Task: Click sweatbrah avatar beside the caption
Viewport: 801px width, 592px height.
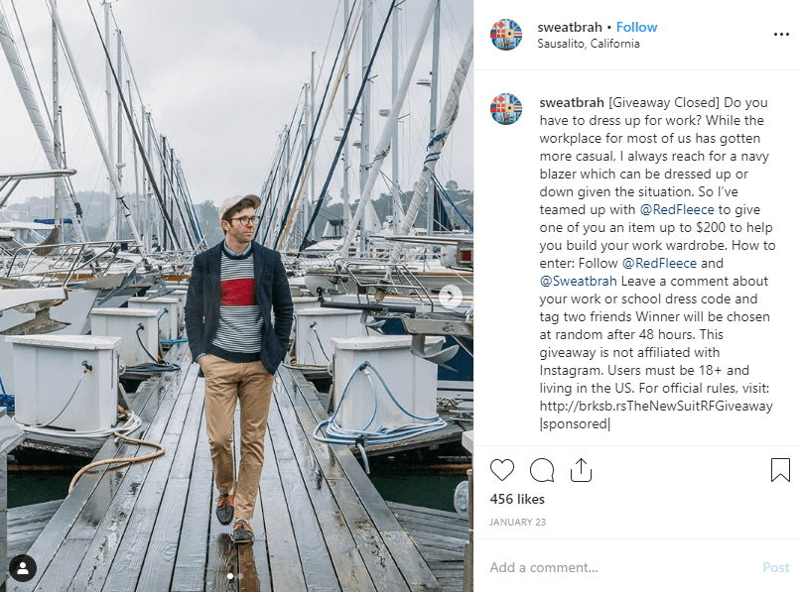Action: (506, 109)
